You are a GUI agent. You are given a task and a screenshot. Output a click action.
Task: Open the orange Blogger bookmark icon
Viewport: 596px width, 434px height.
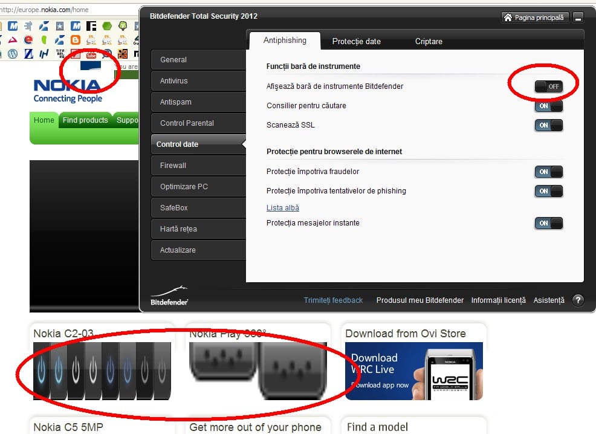(76, 40)
